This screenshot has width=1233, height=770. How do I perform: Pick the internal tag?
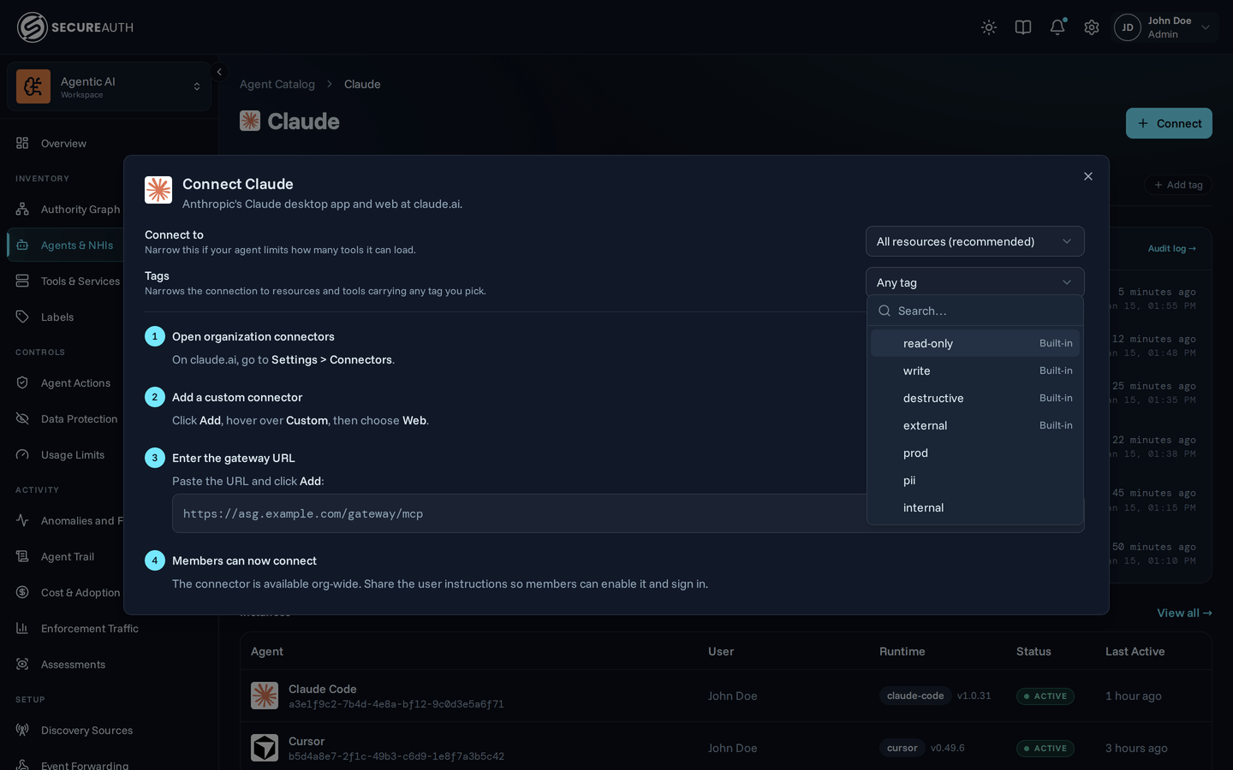974,507
